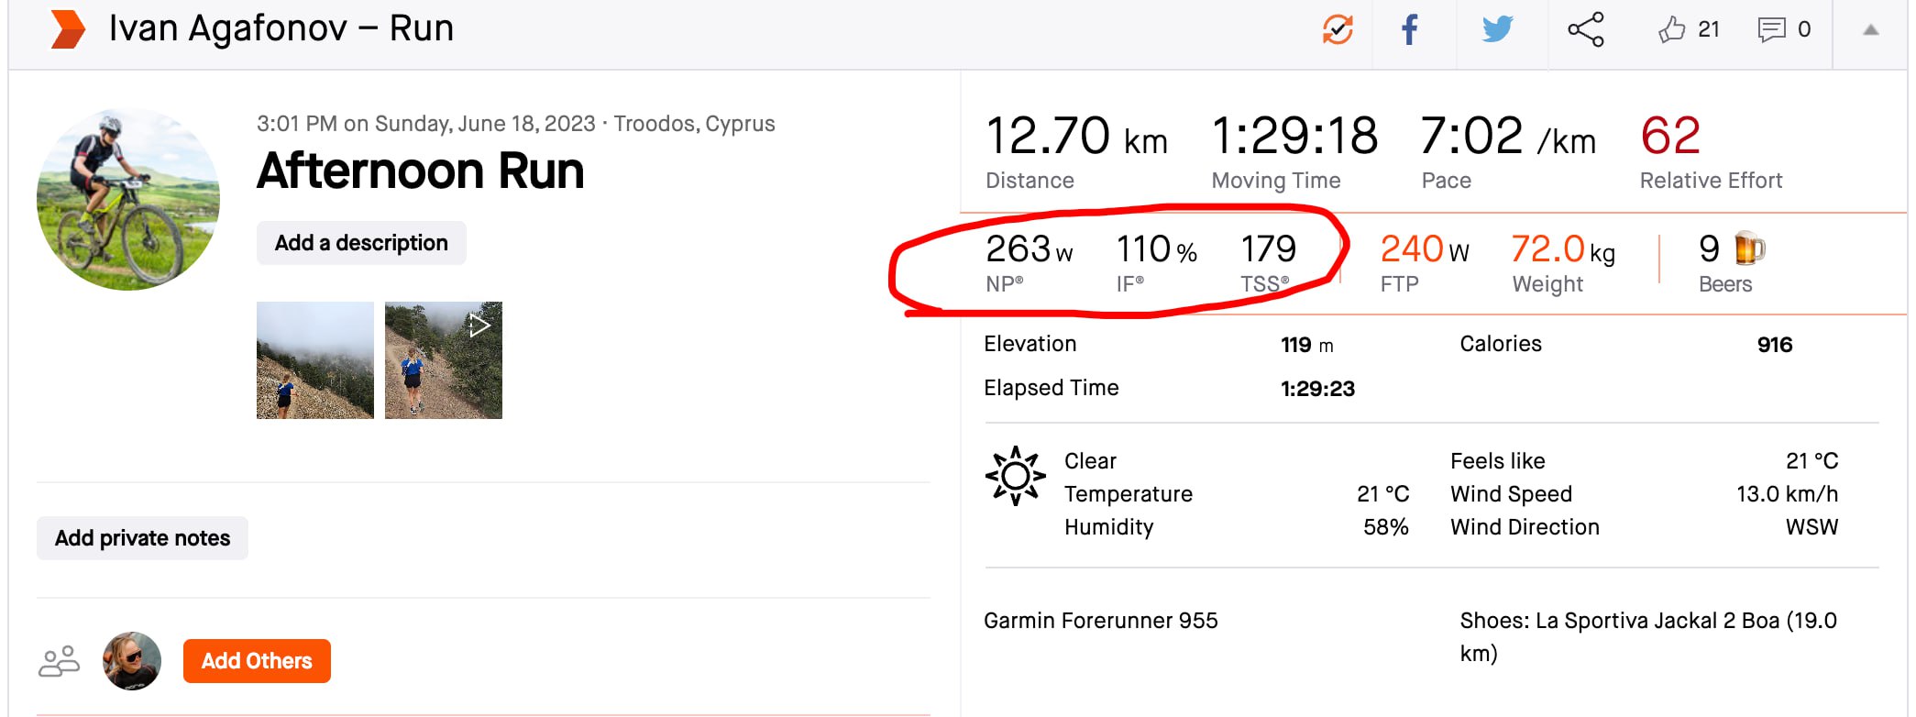Image resolution: width=1916 pixels, height=717 pixels.
Task: Click the Relative Effort value 62
Action: click(1670, 136)
